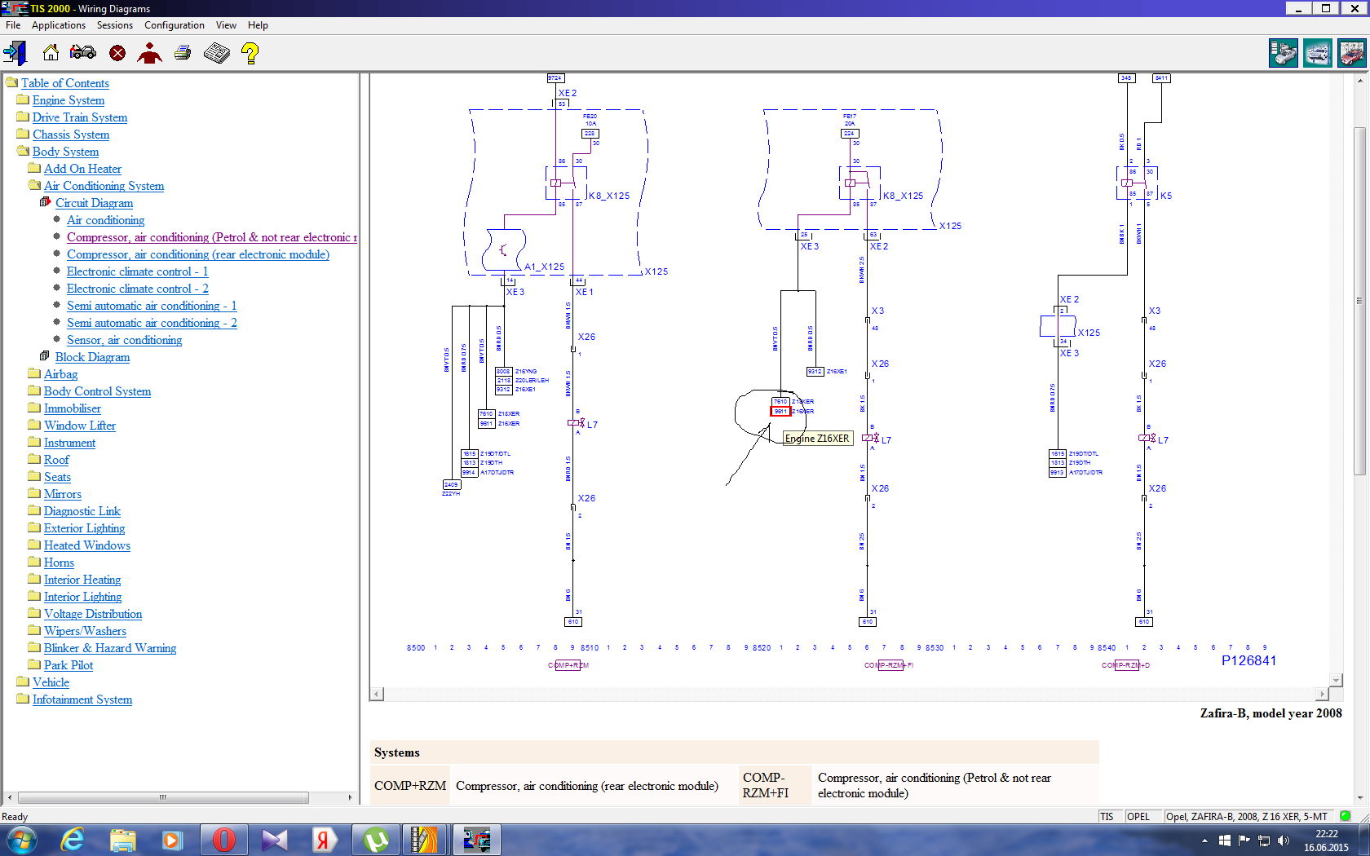The image size is (1370, 856).
Task: Click the red person icon in toolbar
Action: 149,53
